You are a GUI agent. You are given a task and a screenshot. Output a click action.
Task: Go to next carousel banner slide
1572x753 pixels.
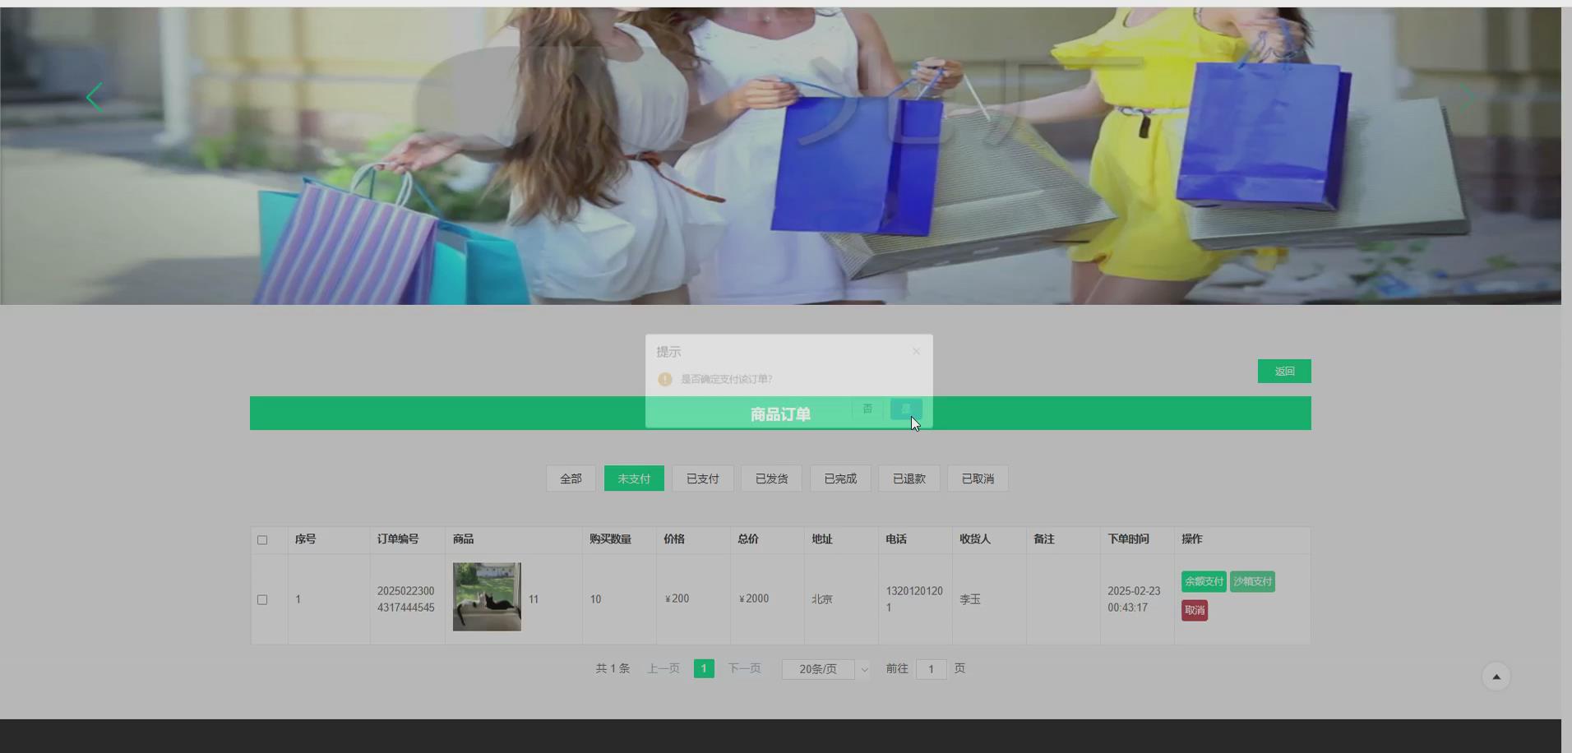click(1467, 97)
